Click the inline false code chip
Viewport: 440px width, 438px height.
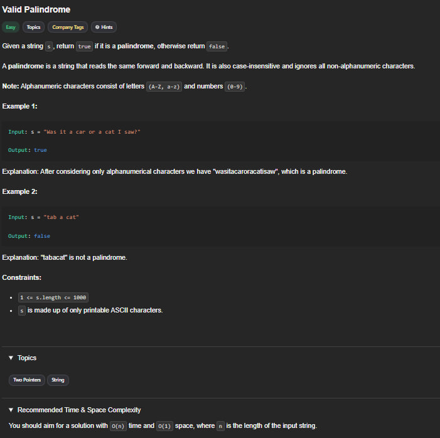point(217,46)
